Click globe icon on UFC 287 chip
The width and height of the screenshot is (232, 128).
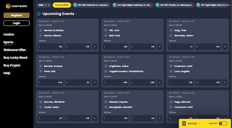point(157,5)
